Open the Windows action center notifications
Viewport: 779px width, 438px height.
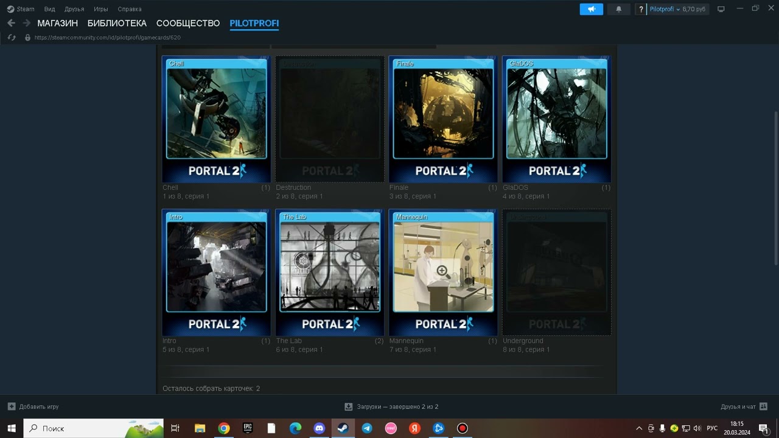[764, 428]
